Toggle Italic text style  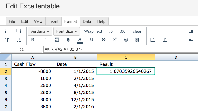tap(45, 40)
